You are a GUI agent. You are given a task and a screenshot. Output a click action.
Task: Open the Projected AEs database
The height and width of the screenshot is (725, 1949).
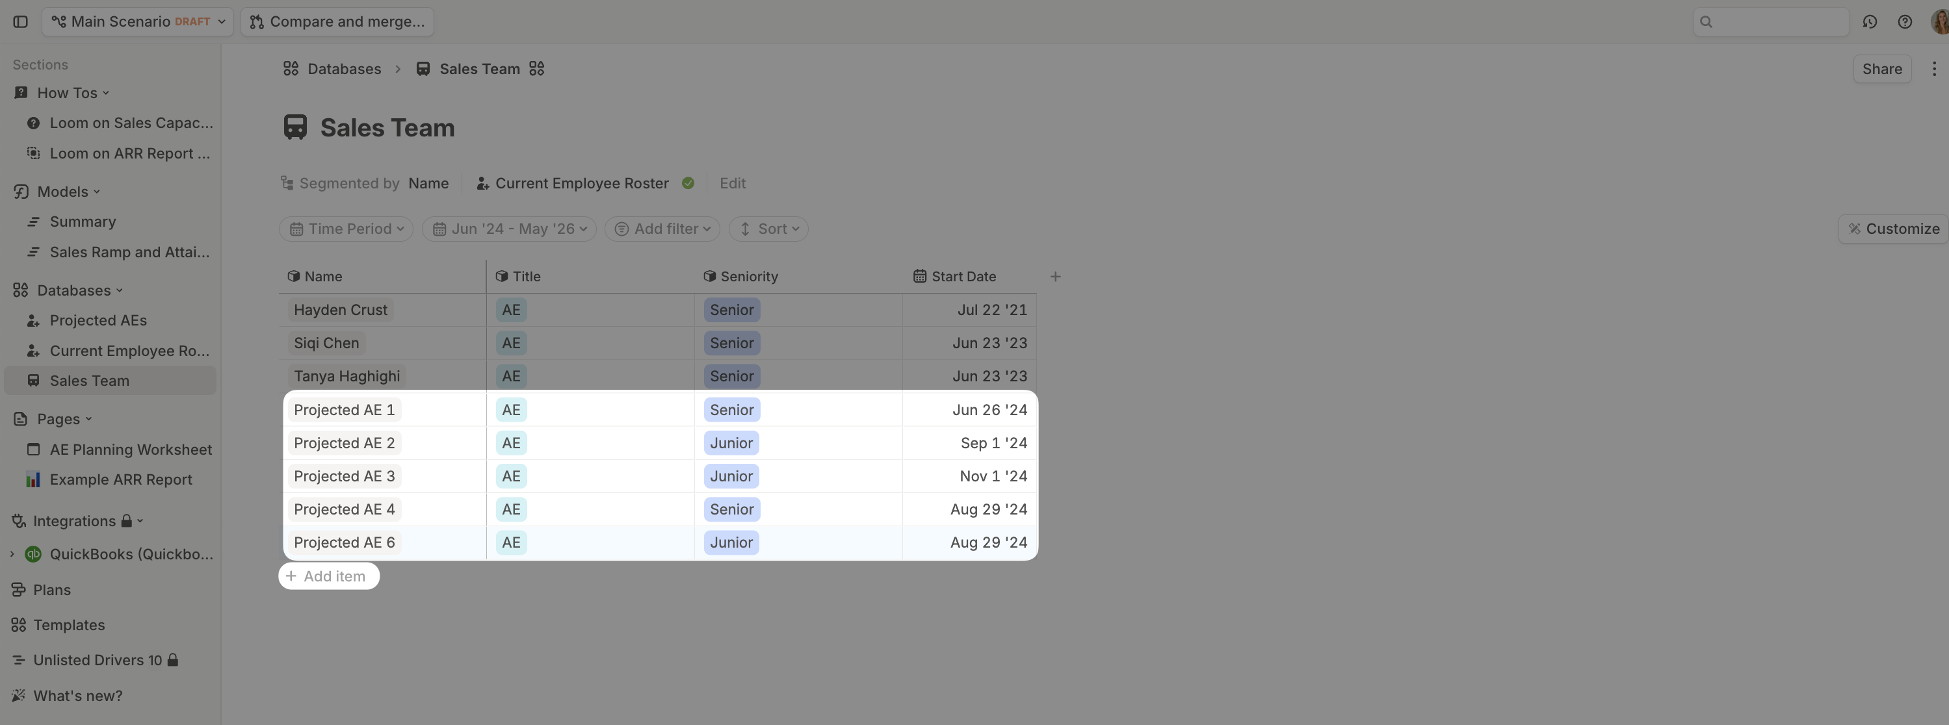[x=98, y=320]
